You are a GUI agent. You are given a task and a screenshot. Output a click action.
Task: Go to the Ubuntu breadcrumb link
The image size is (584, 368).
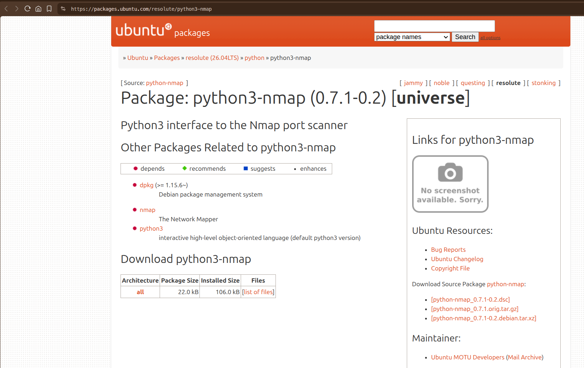click(138, 58)
